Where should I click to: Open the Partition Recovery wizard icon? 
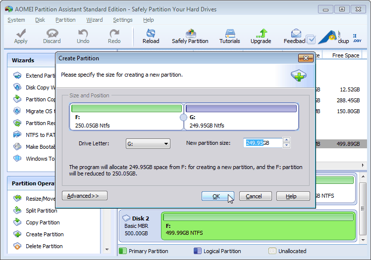(17, 123)
